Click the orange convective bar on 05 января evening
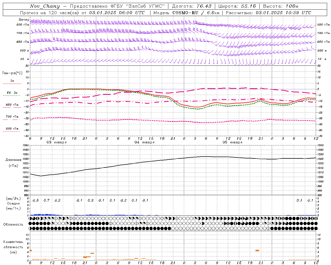This screenshot has width=331, height=265. (257, 251)
